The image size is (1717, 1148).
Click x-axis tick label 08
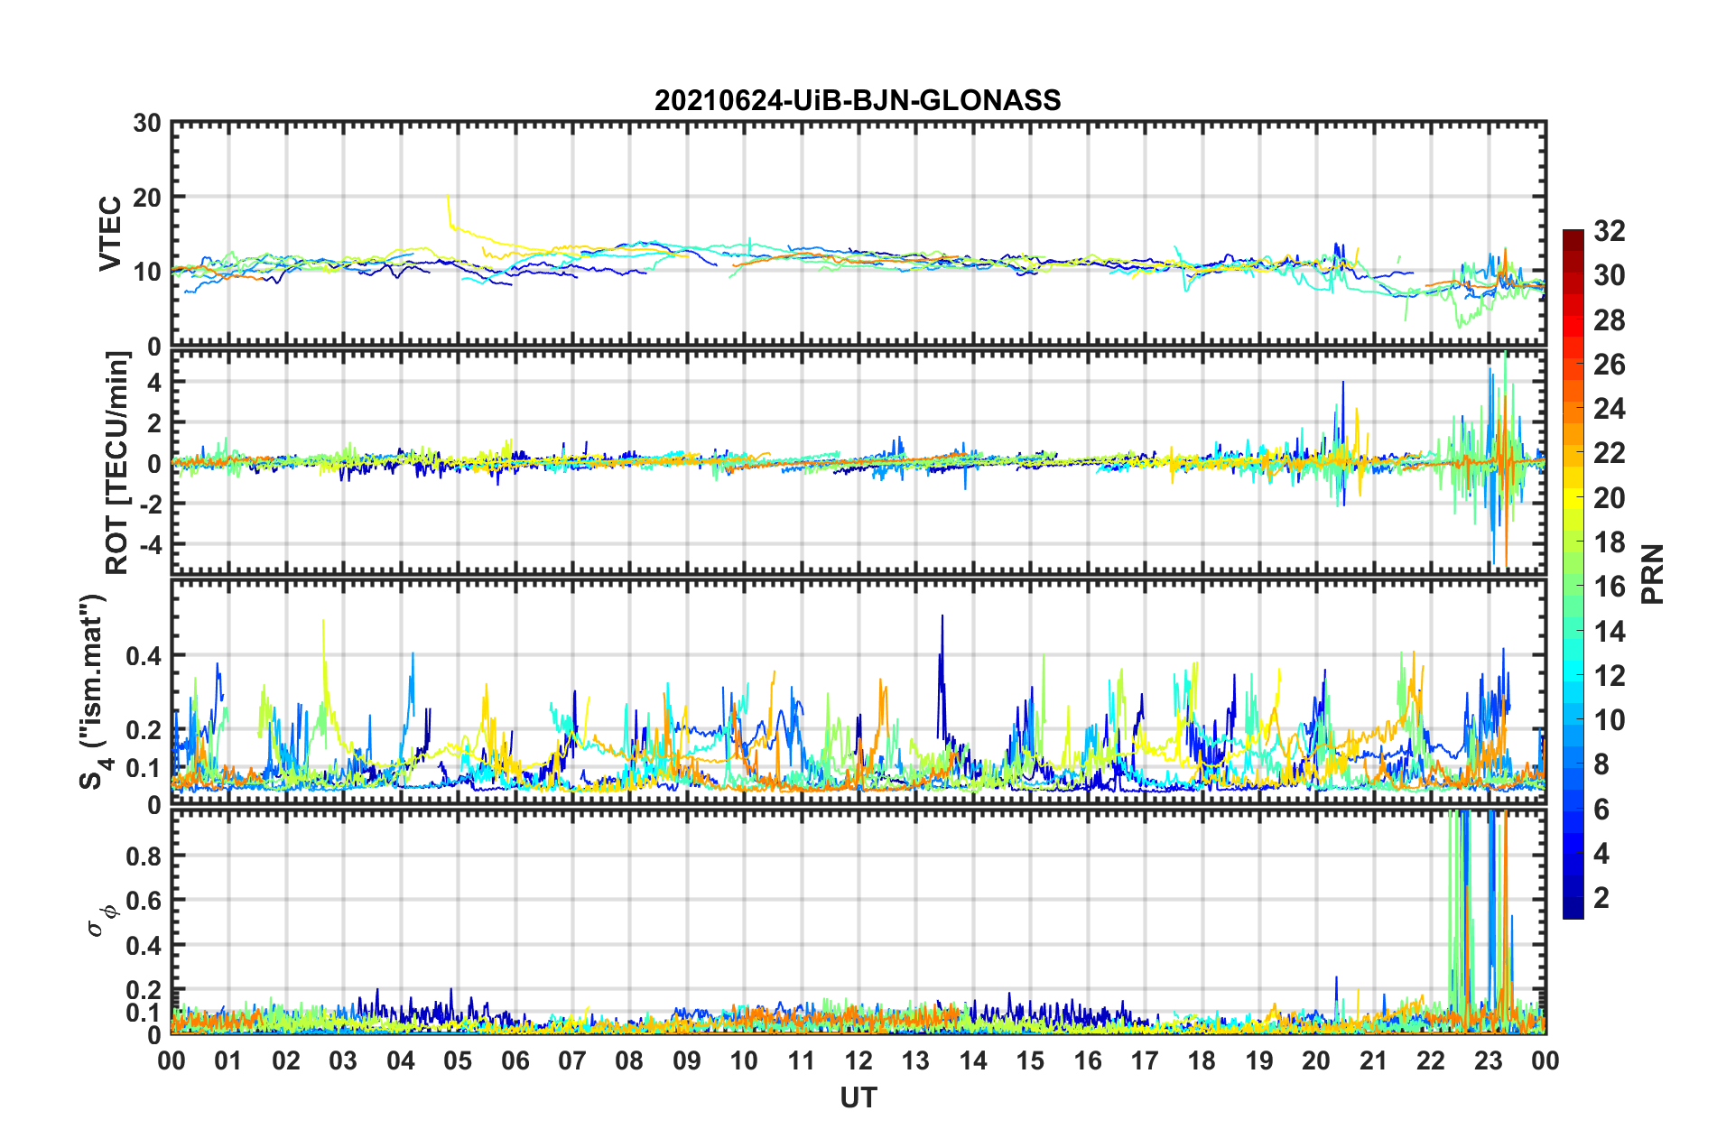629,1060
